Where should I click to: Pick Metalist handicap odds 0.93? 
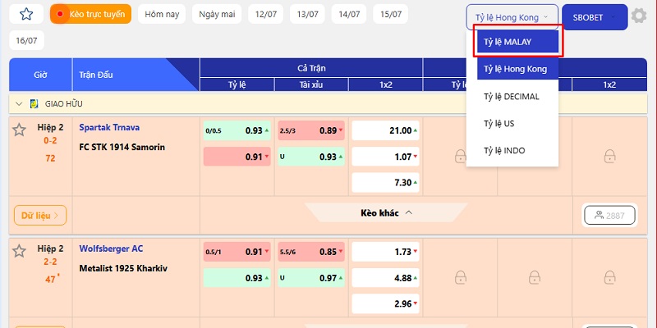(237, 278)
